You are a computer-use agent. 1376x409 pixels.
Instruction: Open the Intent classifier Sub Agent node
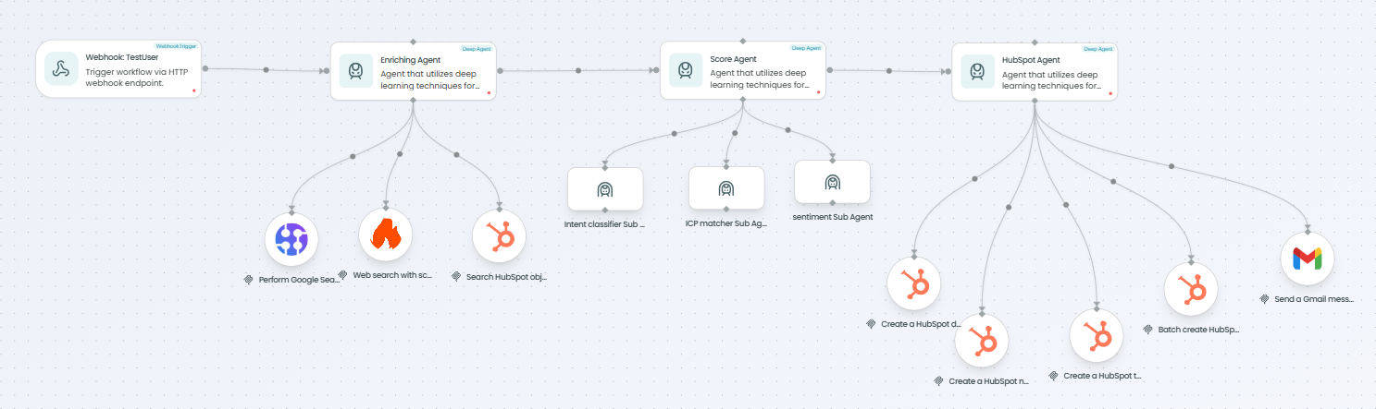(604, 189)
